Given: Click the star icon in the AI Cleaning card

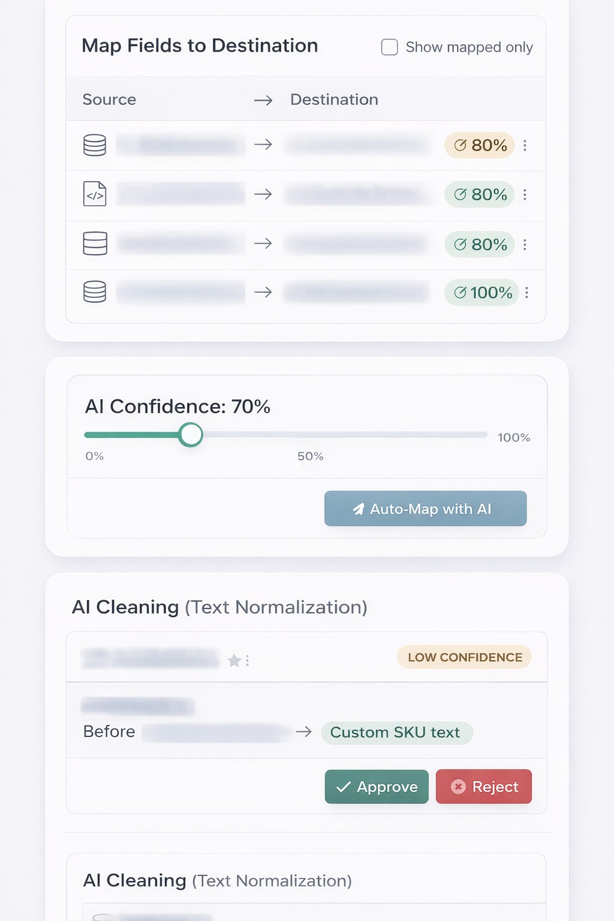Looking at the screenshot, I should [233, 661].
